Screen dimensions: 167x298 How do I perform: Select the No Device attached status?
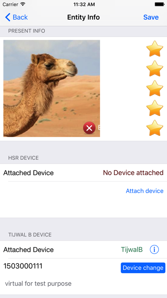point(133,173)
